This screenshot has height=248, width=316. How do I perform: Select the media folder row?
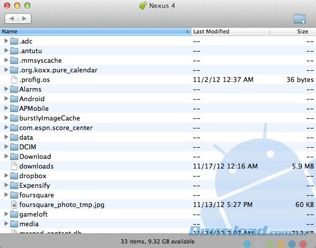pyautogui.click(x=29, y=224)
